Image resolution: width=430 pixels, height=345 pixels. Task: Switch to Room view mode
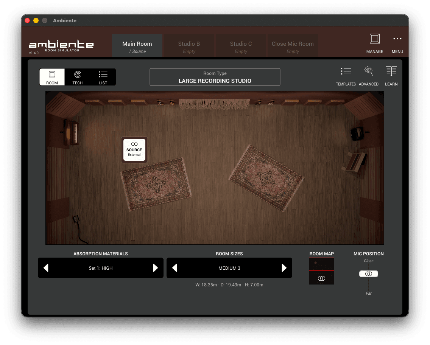coord(52,77)
